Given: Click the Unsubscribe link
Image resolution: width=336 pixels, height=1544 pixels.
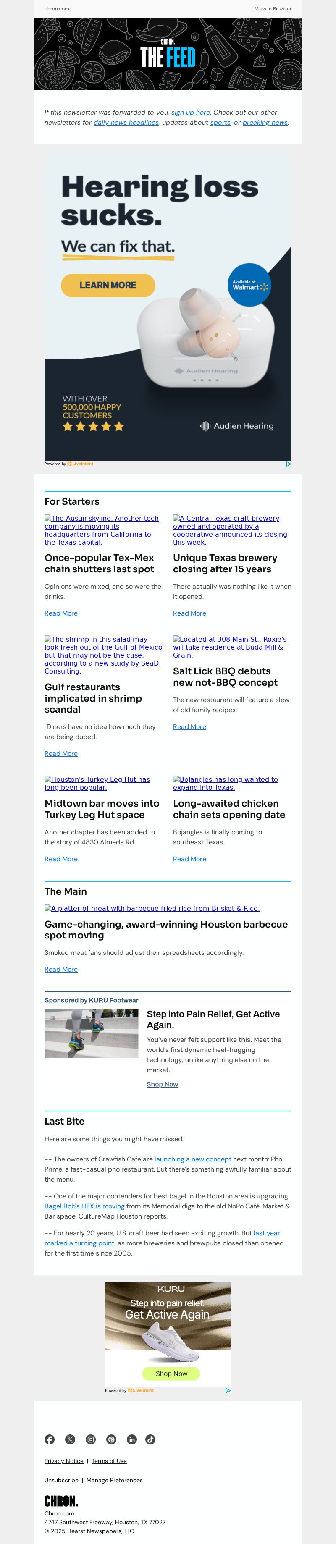Looking at the screenshot, I should [x=61, y=1480].
